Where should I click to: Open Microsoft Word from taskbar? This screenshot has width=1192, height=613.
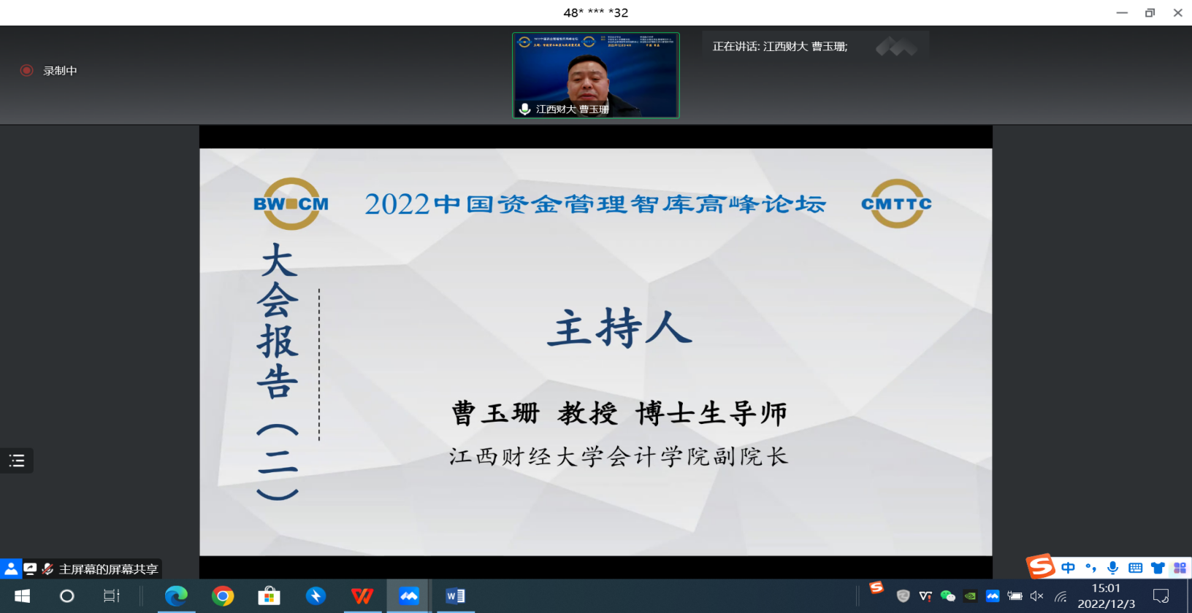tap(455, 596)
